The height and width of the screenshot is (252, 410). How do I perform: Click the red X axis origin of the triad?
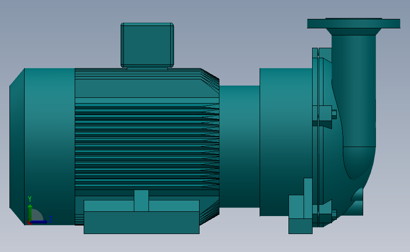29,223
